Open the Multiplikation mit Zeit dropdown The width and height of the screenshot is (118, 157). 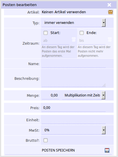(84, 95)
